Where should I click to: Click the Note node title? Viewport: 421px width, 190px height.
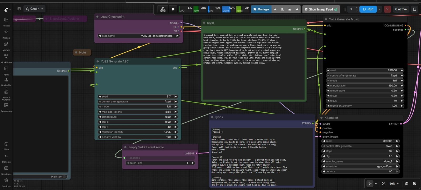point(83,52)
